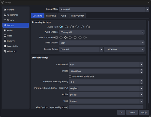Select Twitch VOD Track 6 radio button
151x117 pixels.
85,38
